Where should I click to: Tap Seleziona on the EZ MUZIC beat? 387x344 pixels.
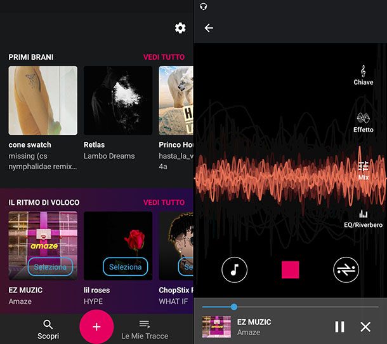click(50, 266)
